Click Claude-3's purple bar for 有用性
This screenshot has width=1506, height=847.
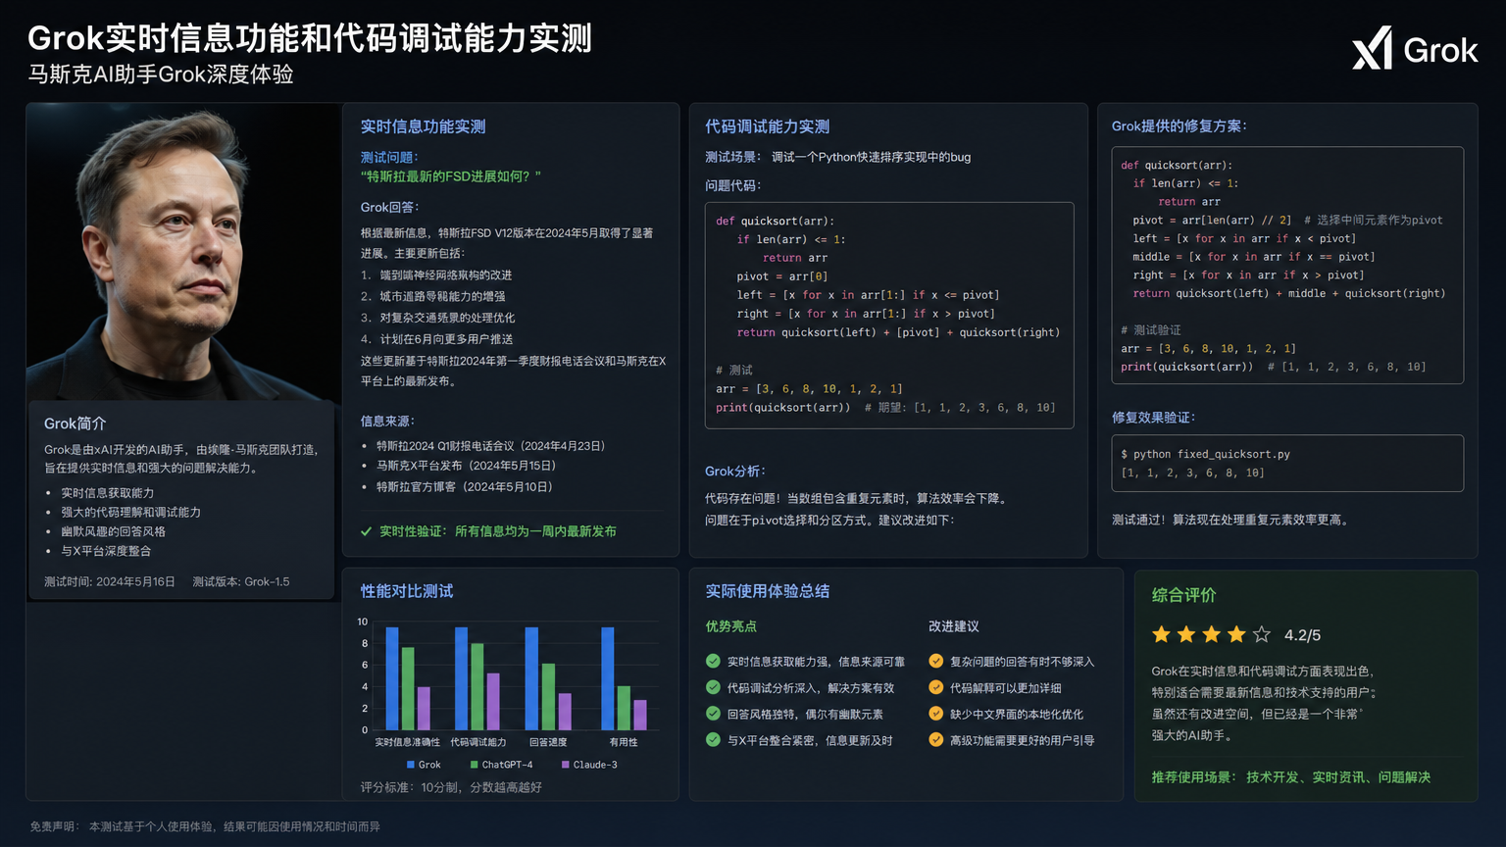click(640, 715)
